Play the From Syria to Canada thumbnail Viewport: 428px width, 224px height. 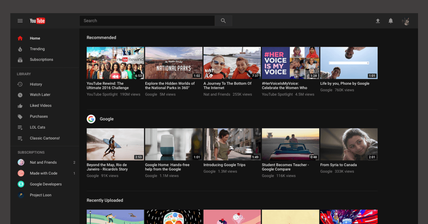pyautogui.click(x=349, y=144)
